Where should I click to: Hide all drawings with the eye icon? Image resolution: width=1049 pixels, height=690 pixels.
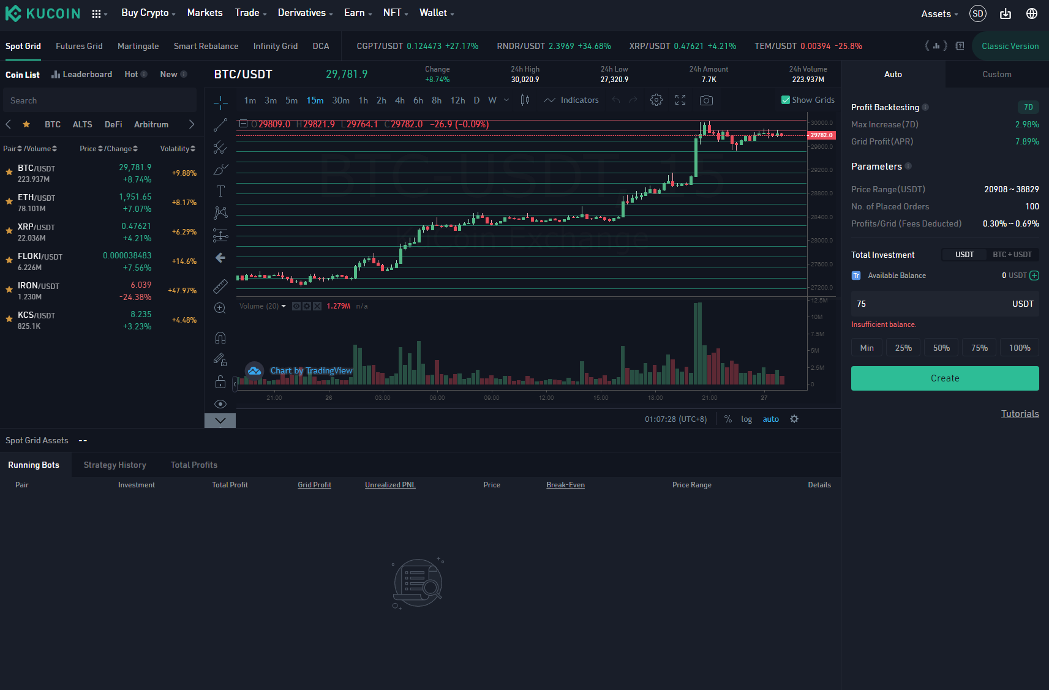(x=220, y=404)
